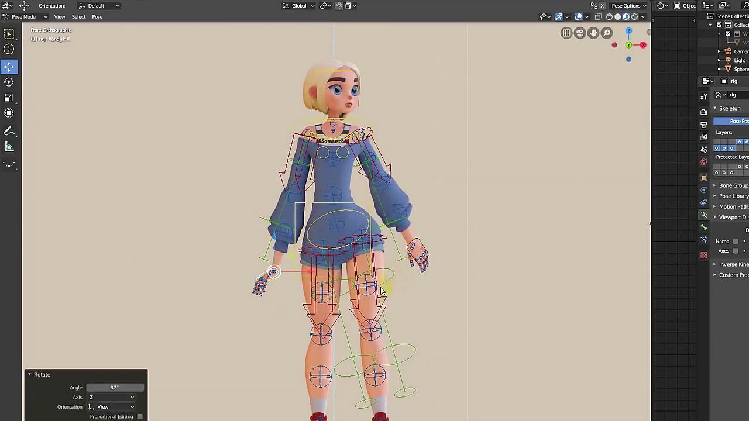Screen dimensions: 749x421
Task: Open the Object properties tab
Action: pyautogui.click(x=704, y=177)
